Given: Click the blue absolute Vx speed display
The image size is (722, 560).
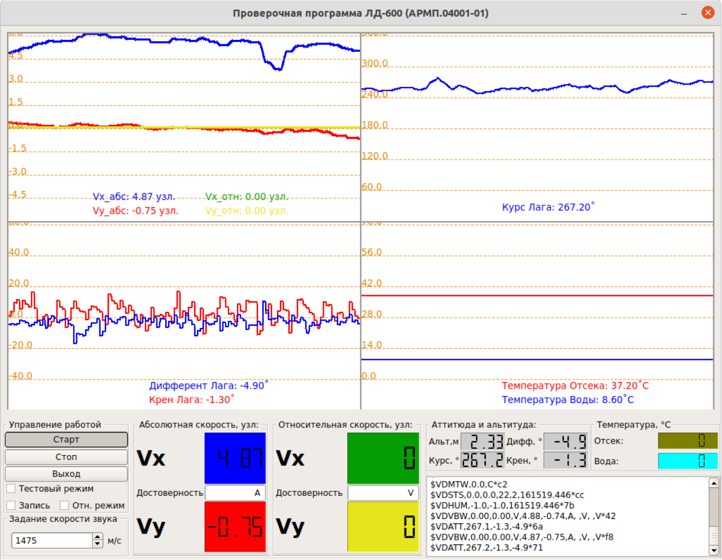Looking at the screenshot, I should [x=235, y=458].
